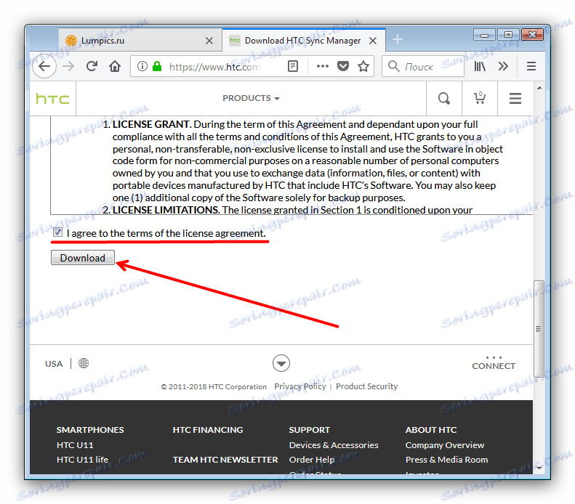Bookmark this page with the star icon

(363, 66)
